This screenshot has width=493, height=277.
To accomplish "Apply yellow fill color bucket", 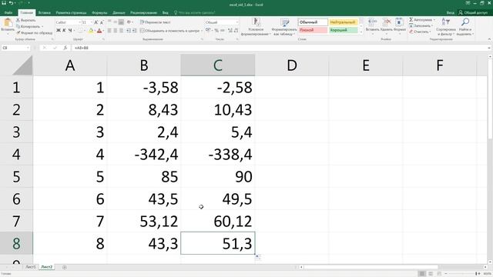I will point(91,31).
